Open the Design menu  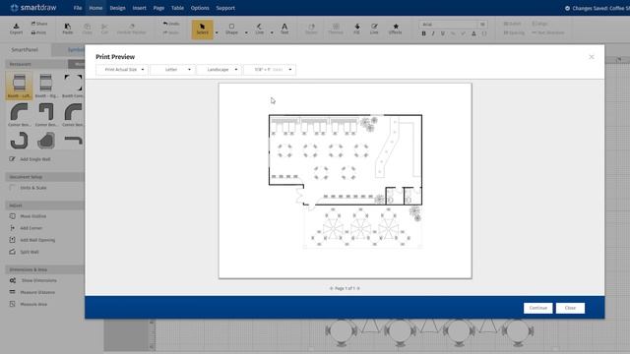tap(118, 8)
